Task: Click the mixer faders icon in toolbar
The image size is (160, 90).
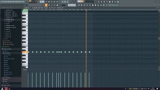Action: pyautogui.click(x=87, y=5)
